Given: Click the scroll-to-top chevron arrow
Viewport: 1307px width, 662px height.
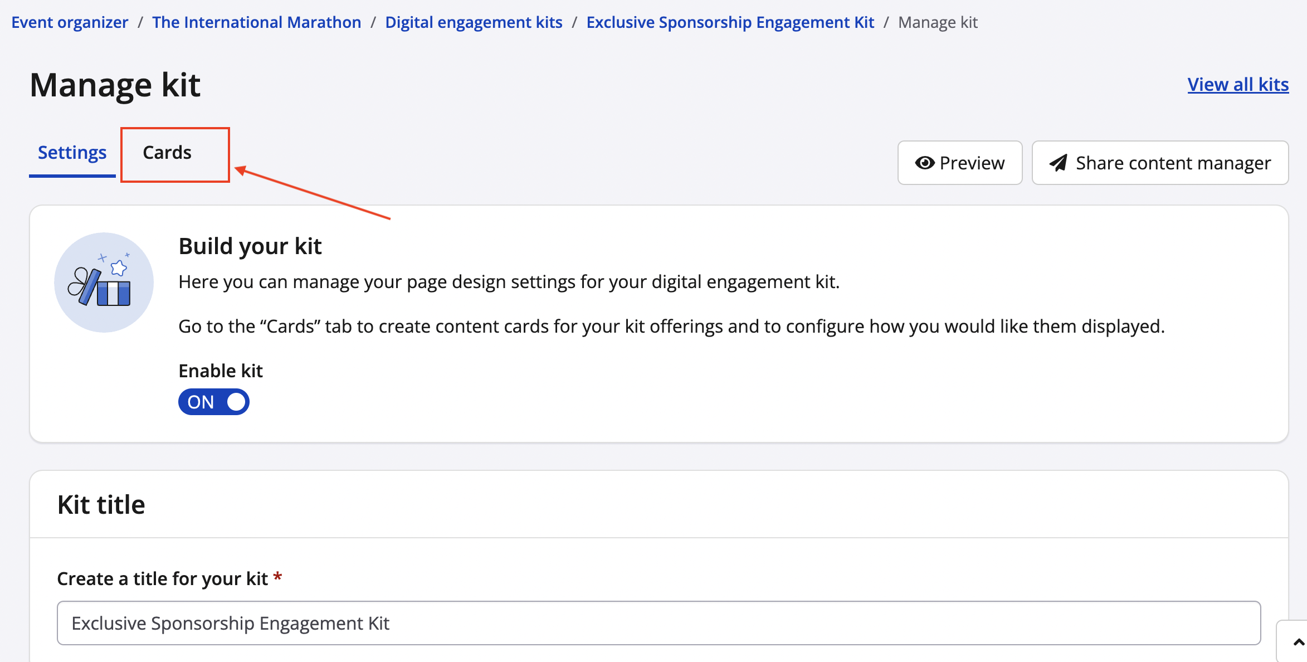Looking at the screenshot, I should click(x=1298, y=642).
